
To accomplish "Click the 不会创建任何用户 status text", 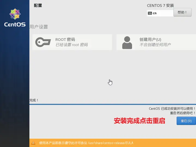I will (155, 45).
